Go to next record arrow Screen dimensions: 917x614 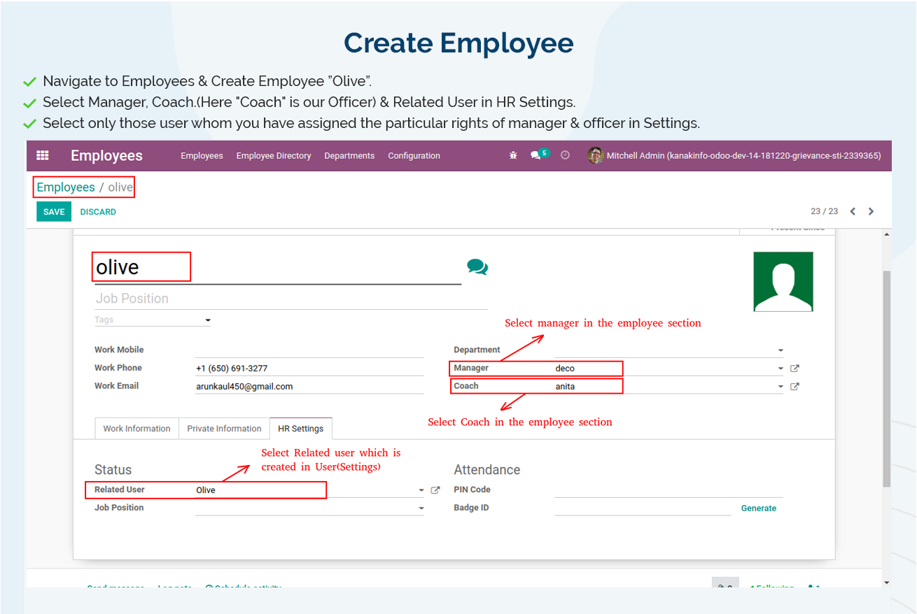[871, 211]
